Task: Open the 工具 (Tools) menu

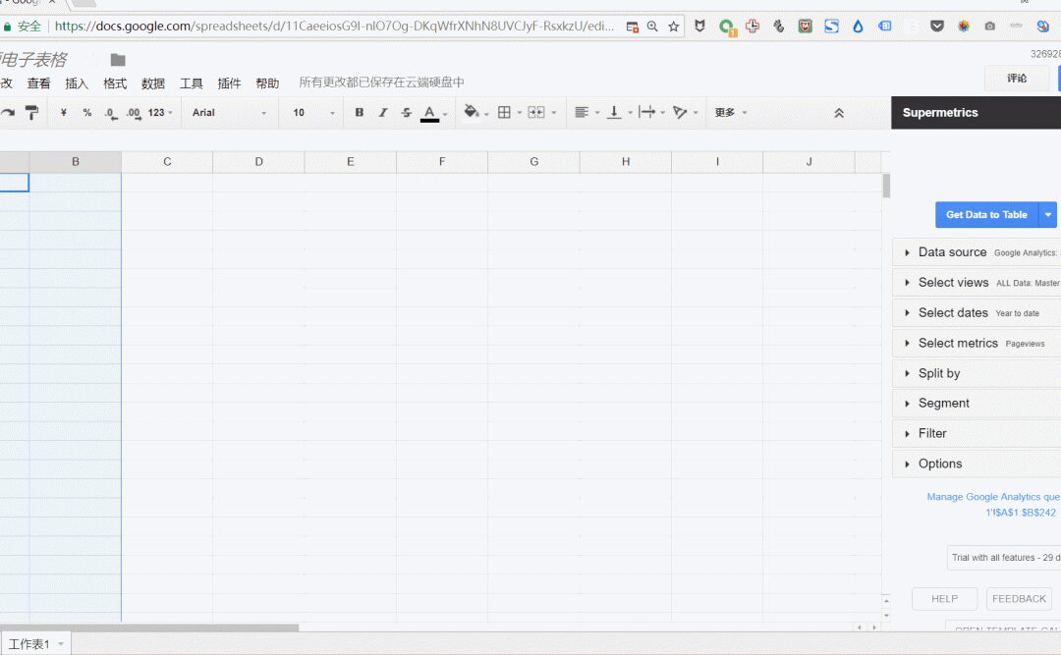Action: 191,83
